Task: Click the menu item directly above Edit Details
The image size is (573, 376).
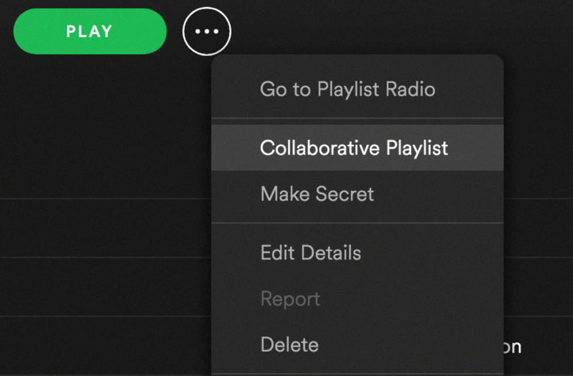Action: pyautogui.click(x=317, y=194)
